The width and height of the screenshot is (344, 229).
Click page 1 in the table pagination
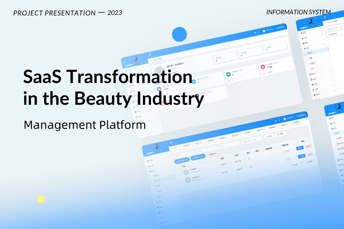tap(302, 163)
